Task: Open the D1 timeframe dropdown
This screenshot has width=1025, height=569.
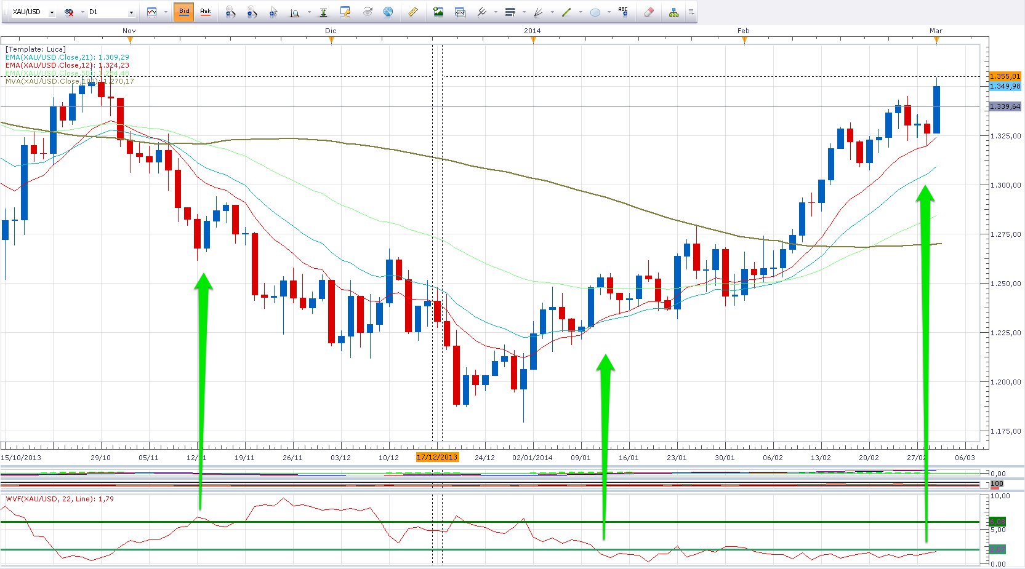Action: [x=131, y=12]
